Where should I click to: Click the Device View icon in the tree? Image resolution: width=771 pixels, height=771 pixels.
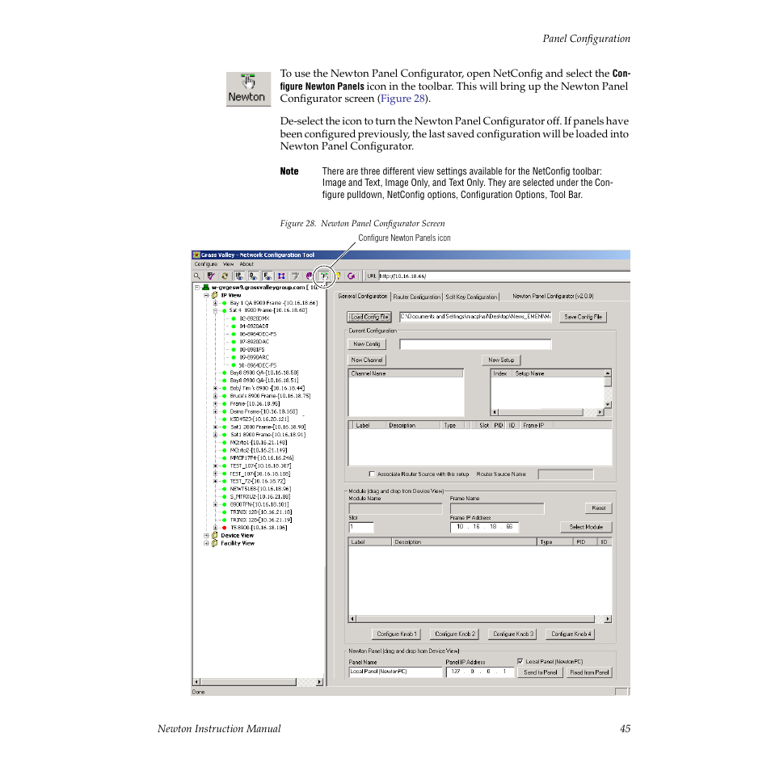click(214, 535)
